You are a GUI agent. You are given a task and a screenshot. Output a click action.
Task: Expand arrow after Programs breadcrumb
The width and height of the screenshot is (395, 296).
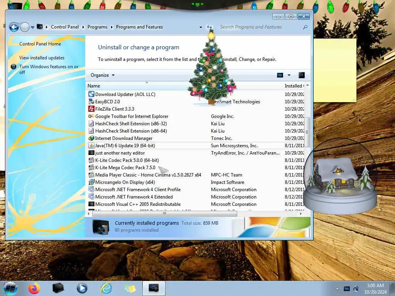(111, 27)
